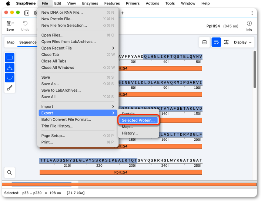Choose Close Tab menu item
This screenshot has height=201, width=261.
coord(78,55)
